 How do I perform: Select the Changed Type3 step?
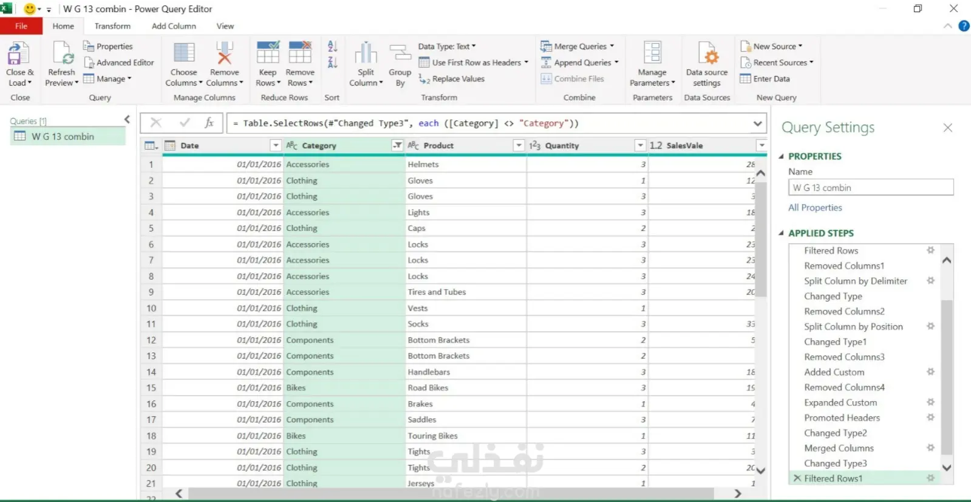pos(836,463)
